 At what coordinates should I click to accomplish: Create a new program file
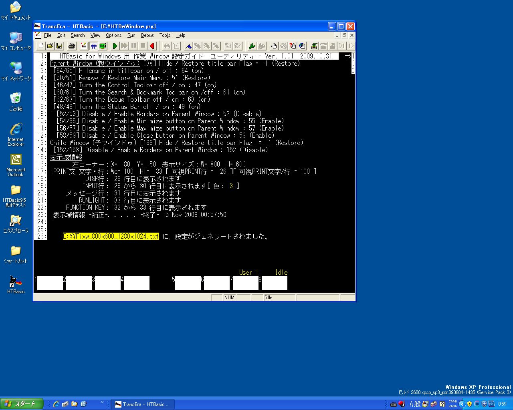coord(41,46)
